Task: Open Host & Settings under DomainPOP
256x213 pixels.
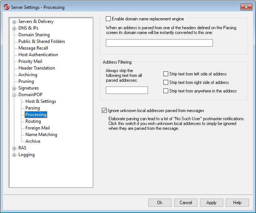Action: [x=41, y=101]
